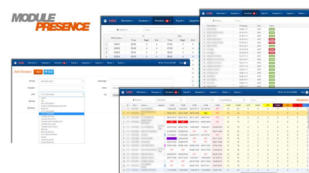Open System menu in Add Eksepsi window
The width and height of the screenshot is (309, 173).
(x=121, y=63)
